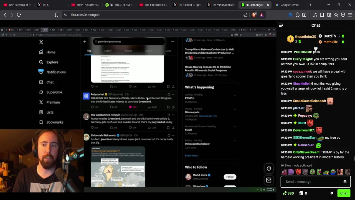Click Trump Warns Defense Contractors headline
The height and width of the screenshot is (200, 355).
(x=209, y=51)
